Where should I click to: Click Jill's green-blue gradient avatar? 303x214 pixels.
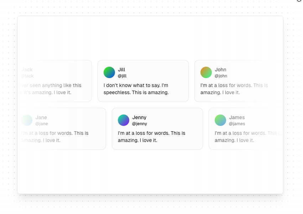point(109,72)
